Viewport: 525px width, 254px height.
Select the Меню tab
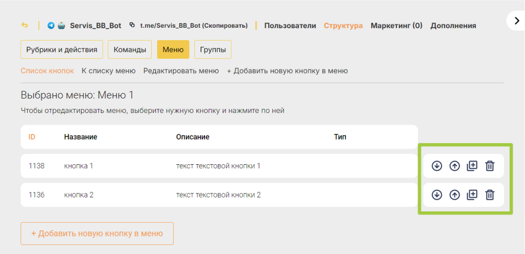coord(173,50)
